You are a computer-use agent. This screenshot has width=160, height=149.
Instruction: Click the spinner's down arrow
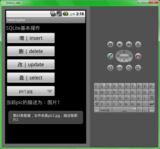50,91
